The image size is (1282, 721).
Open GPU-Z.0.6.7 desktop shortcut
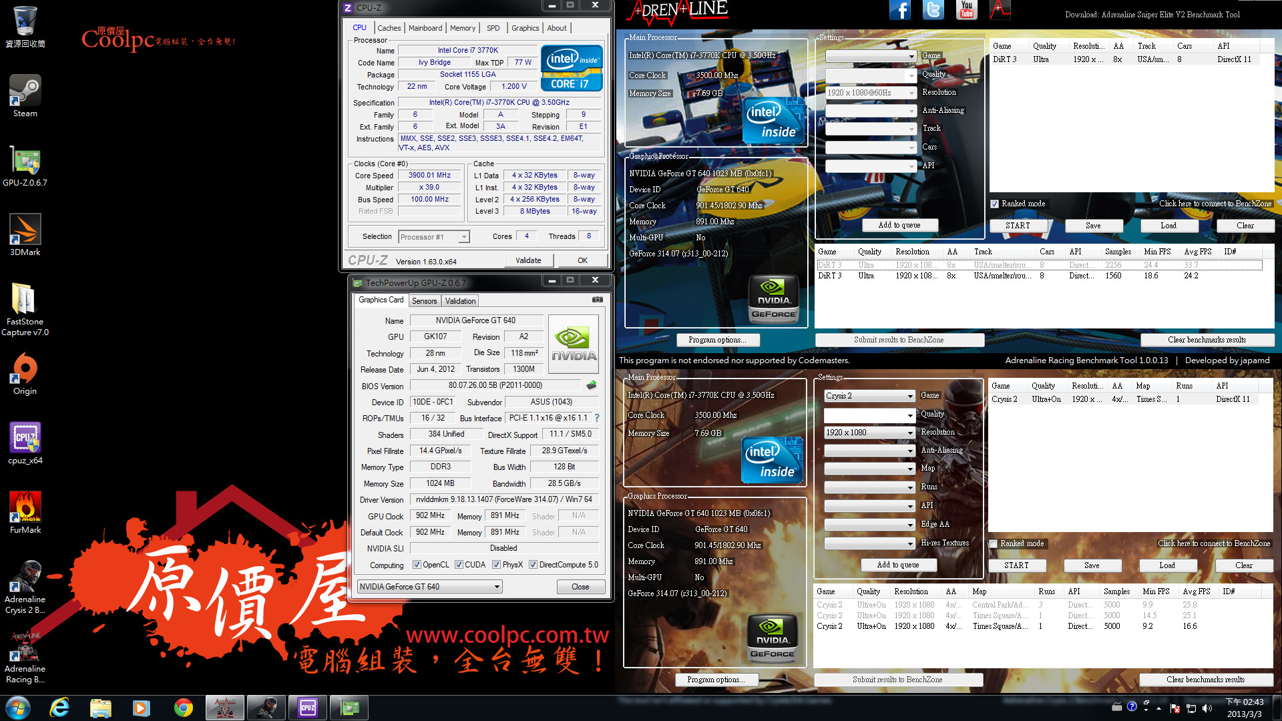[x=25, y=165]
